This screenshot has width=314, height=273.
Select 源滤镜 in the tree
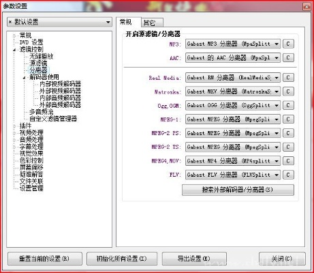pyautogui.click(x=38, y=63)
